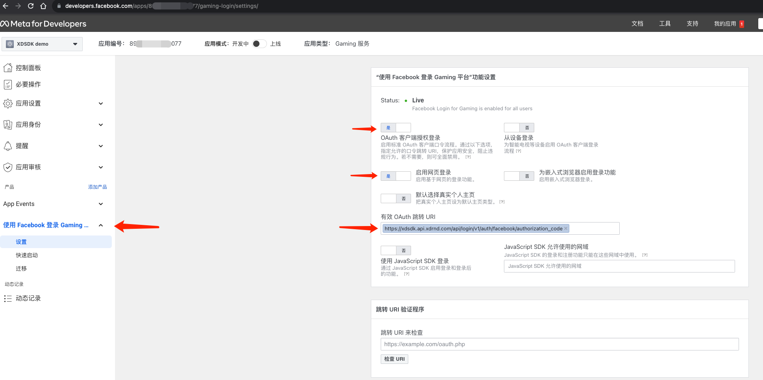The image size is (763, 380).
Task: Click the site lock icon in address bar
Action: click(x=59, y=6)
